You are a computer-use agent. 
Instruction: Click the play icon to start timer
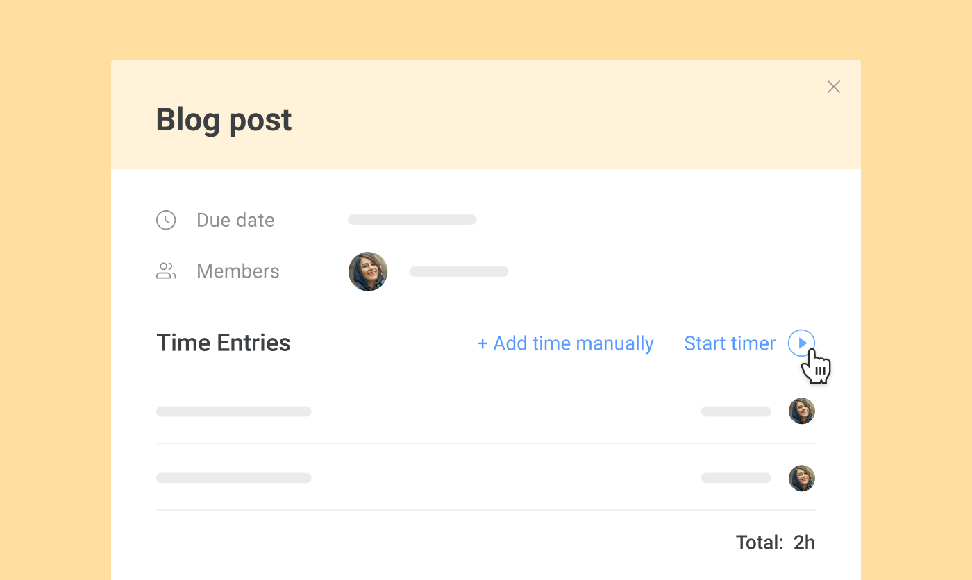pyautogui.click(x=801, y=343)
